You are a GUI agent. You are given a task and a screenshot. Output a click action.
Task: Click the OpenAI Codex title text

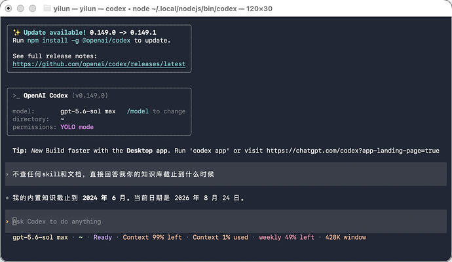tap(46, 96)
